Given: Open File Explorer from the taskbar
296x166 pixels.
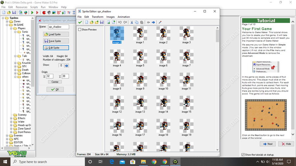Looking at the screenshot, I should [143, 162].
